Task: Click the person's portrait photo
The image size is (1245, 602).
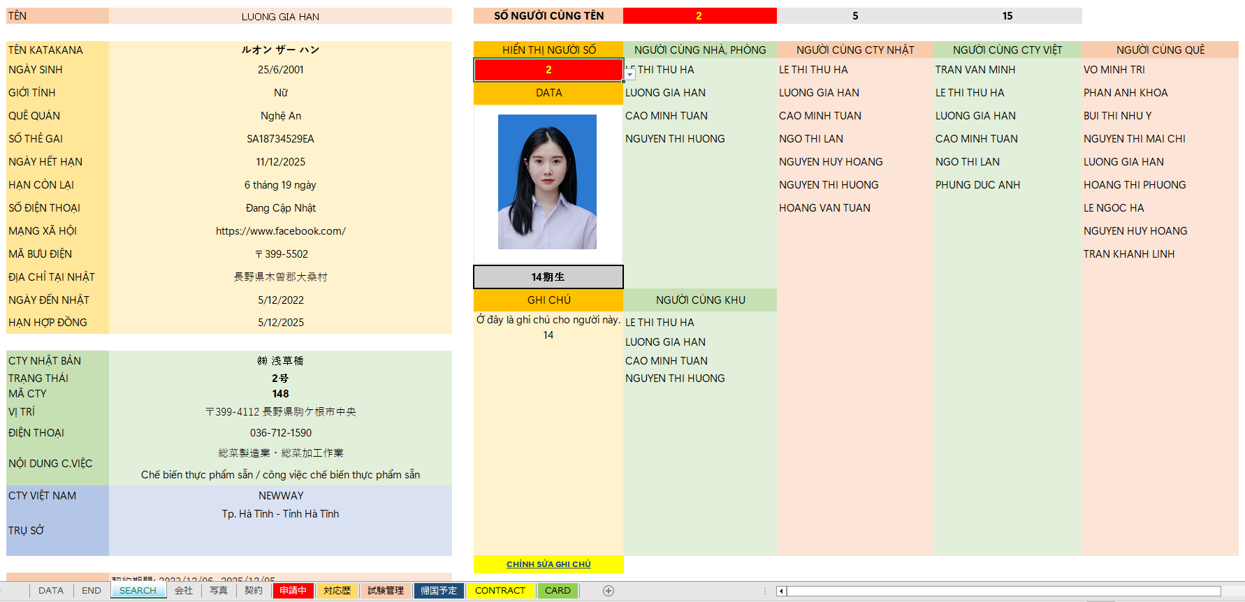Action: tap(547, 182)
